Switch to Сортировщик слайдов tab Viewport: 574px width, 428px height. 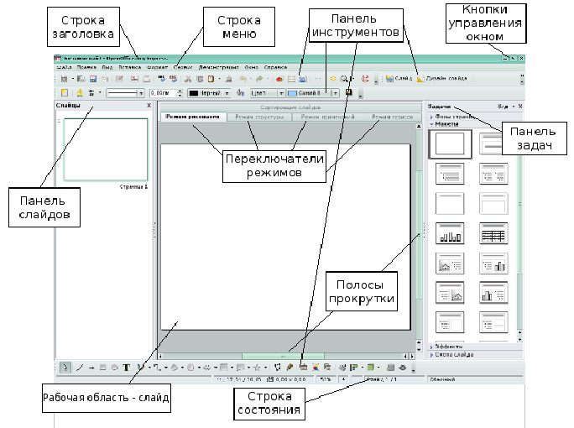(x=290, y=107)
